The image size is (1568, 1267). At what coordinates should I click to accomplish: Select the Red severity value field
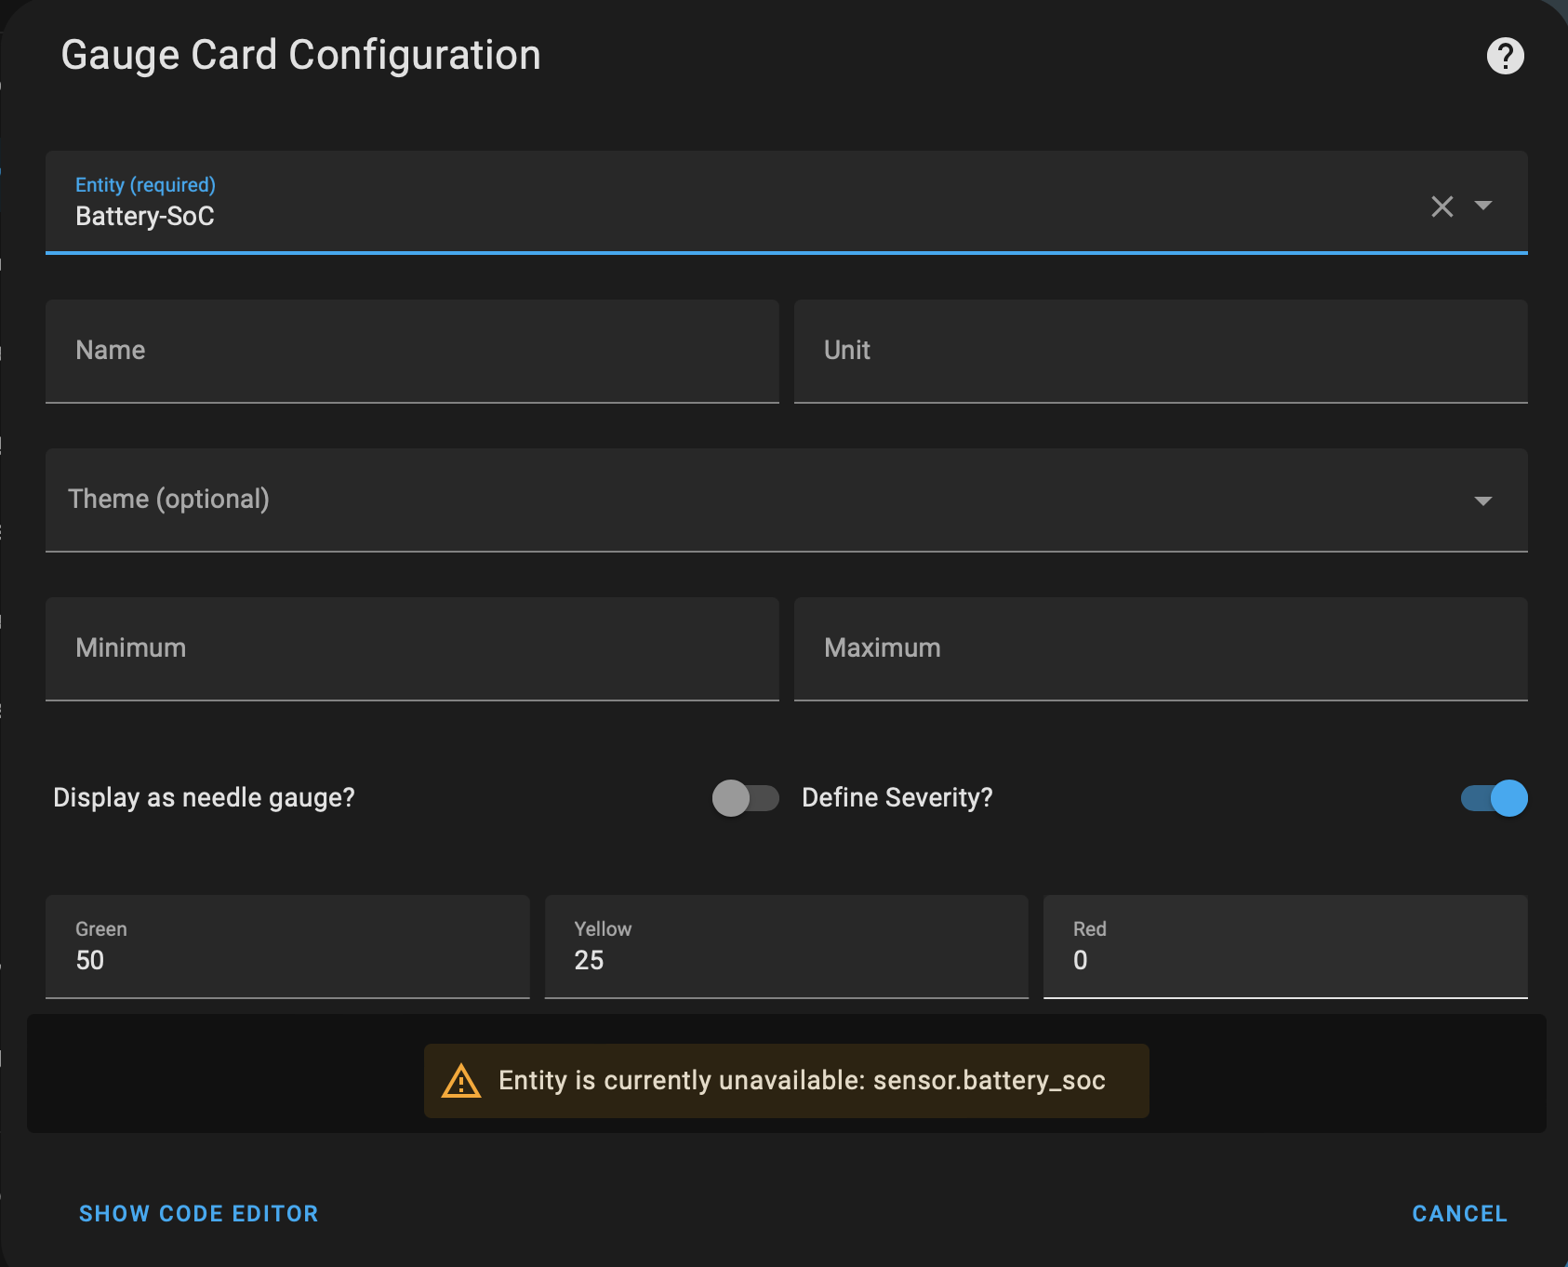tap(1284, 959)
